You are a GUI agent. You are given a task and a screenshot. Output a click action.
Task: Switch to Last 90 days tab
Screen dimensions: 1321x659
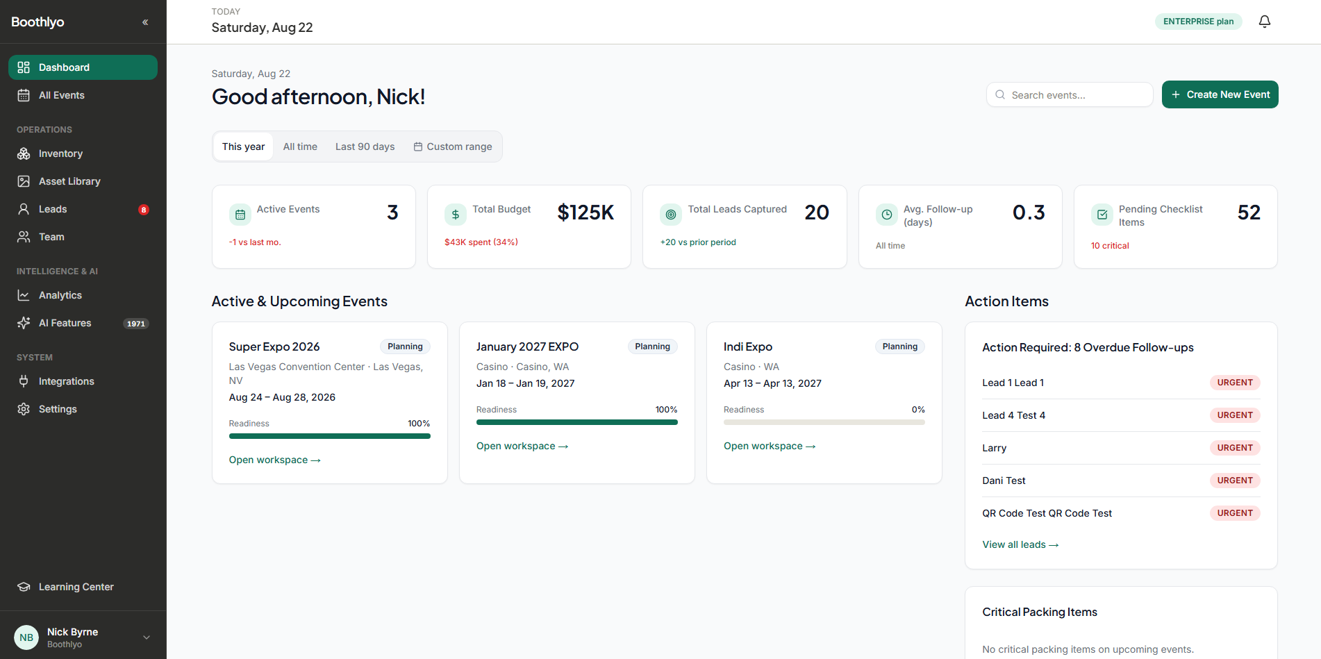click(x=365, y=147)
